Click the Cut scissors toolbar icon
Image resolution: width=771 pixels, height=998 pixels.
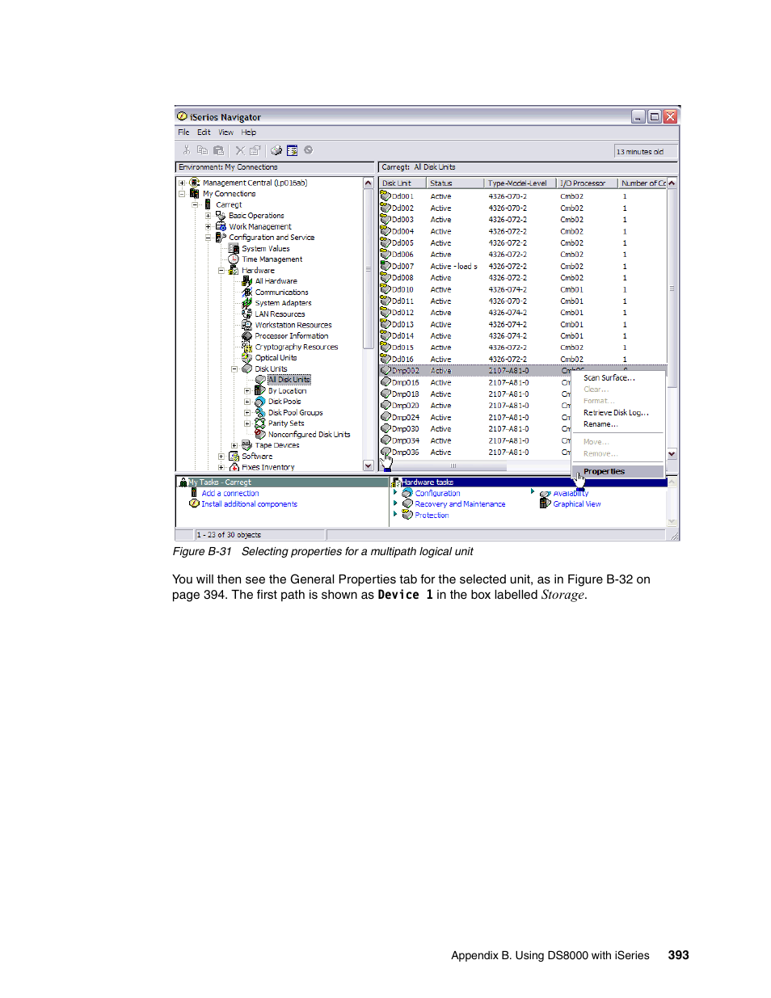click(x=187, y=150)
